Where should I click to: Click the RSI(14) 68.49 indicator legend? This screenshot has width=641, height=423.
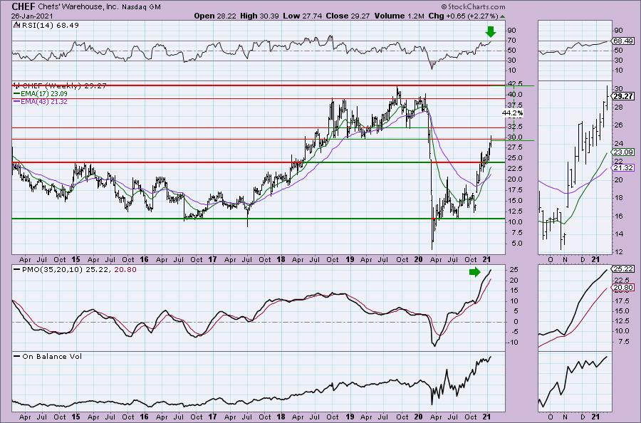click(46, 25)
